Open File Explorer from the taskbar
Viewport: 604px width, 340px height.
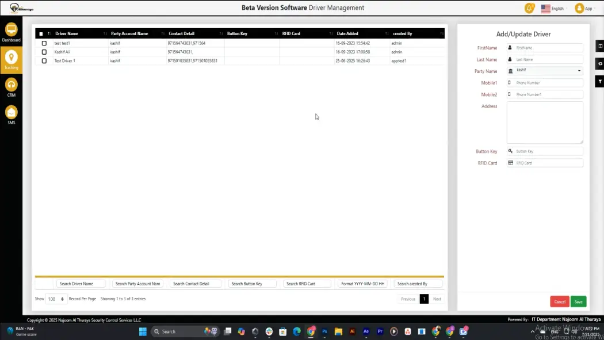pyautogui.click(x=338, y=331)
